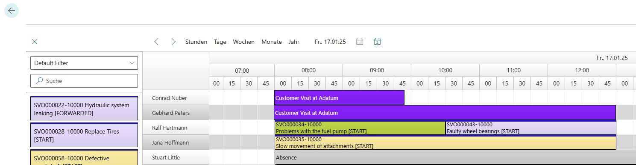This screenshot has height=165, width=636.
Task: Click Conrad Nuber's Customer Visit at Adatum bar
Action: pos(339,98)
